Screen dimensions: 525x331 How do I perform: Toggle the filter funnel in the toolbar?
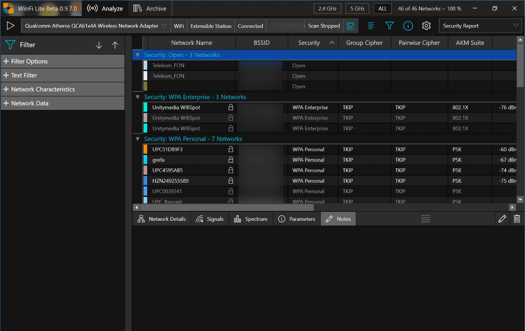(389, 26)
